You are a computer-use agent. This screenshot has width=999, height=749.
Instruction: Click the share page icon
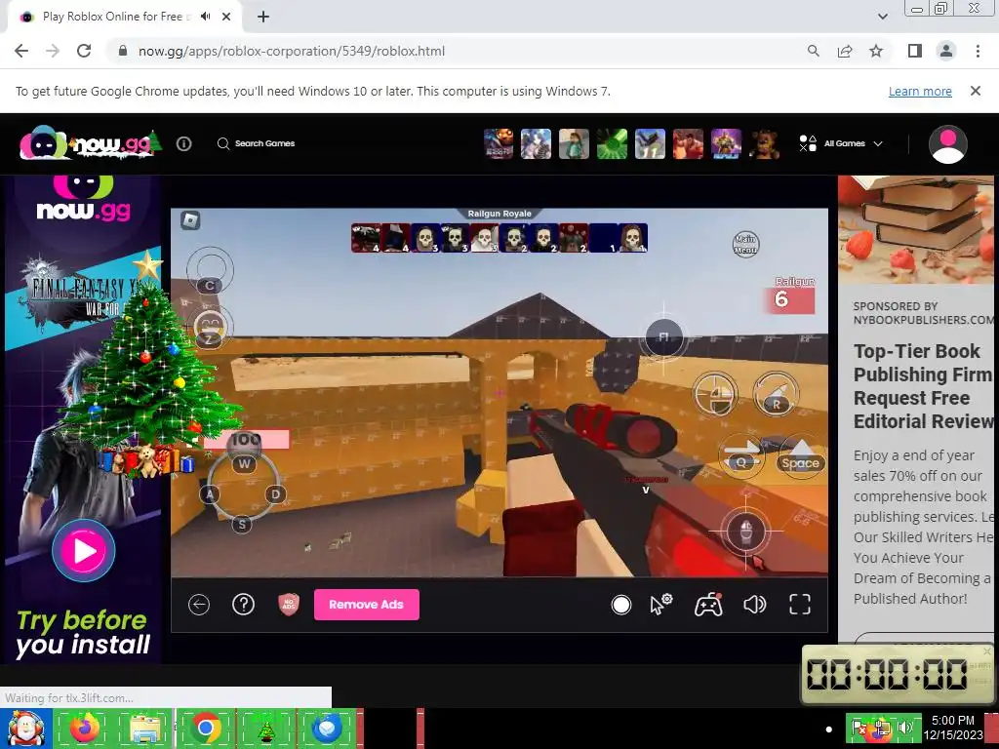[845, 51]
